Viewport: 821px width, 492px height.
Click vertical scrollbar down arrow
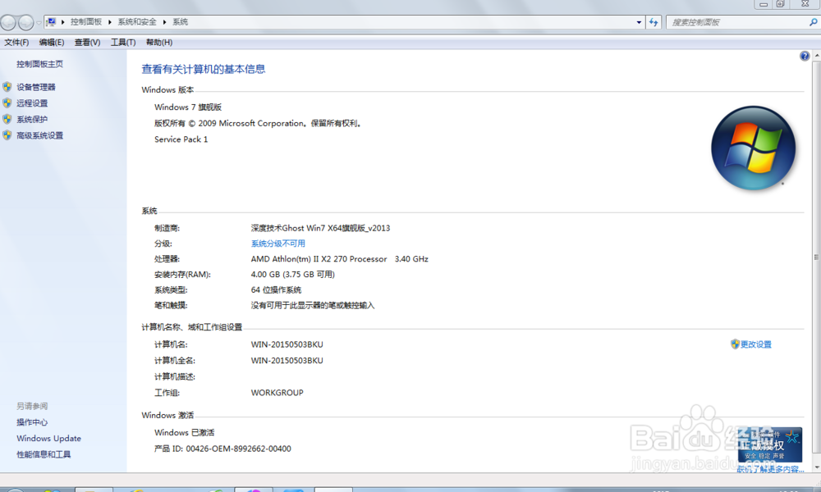tap(816, 467)
